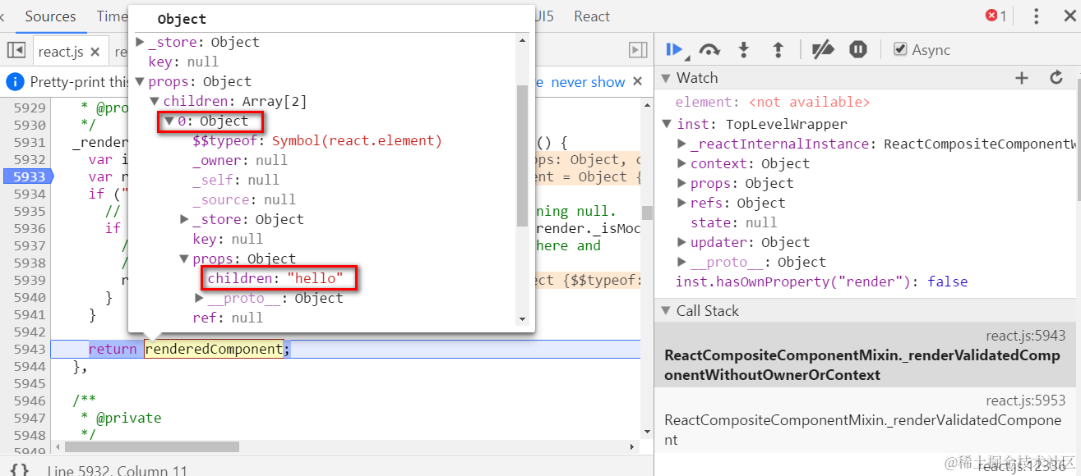This screenshot has width=1081, height=476.
Task: Click the error count indicator
Action: pyautogui.click(x=996, y=16)
